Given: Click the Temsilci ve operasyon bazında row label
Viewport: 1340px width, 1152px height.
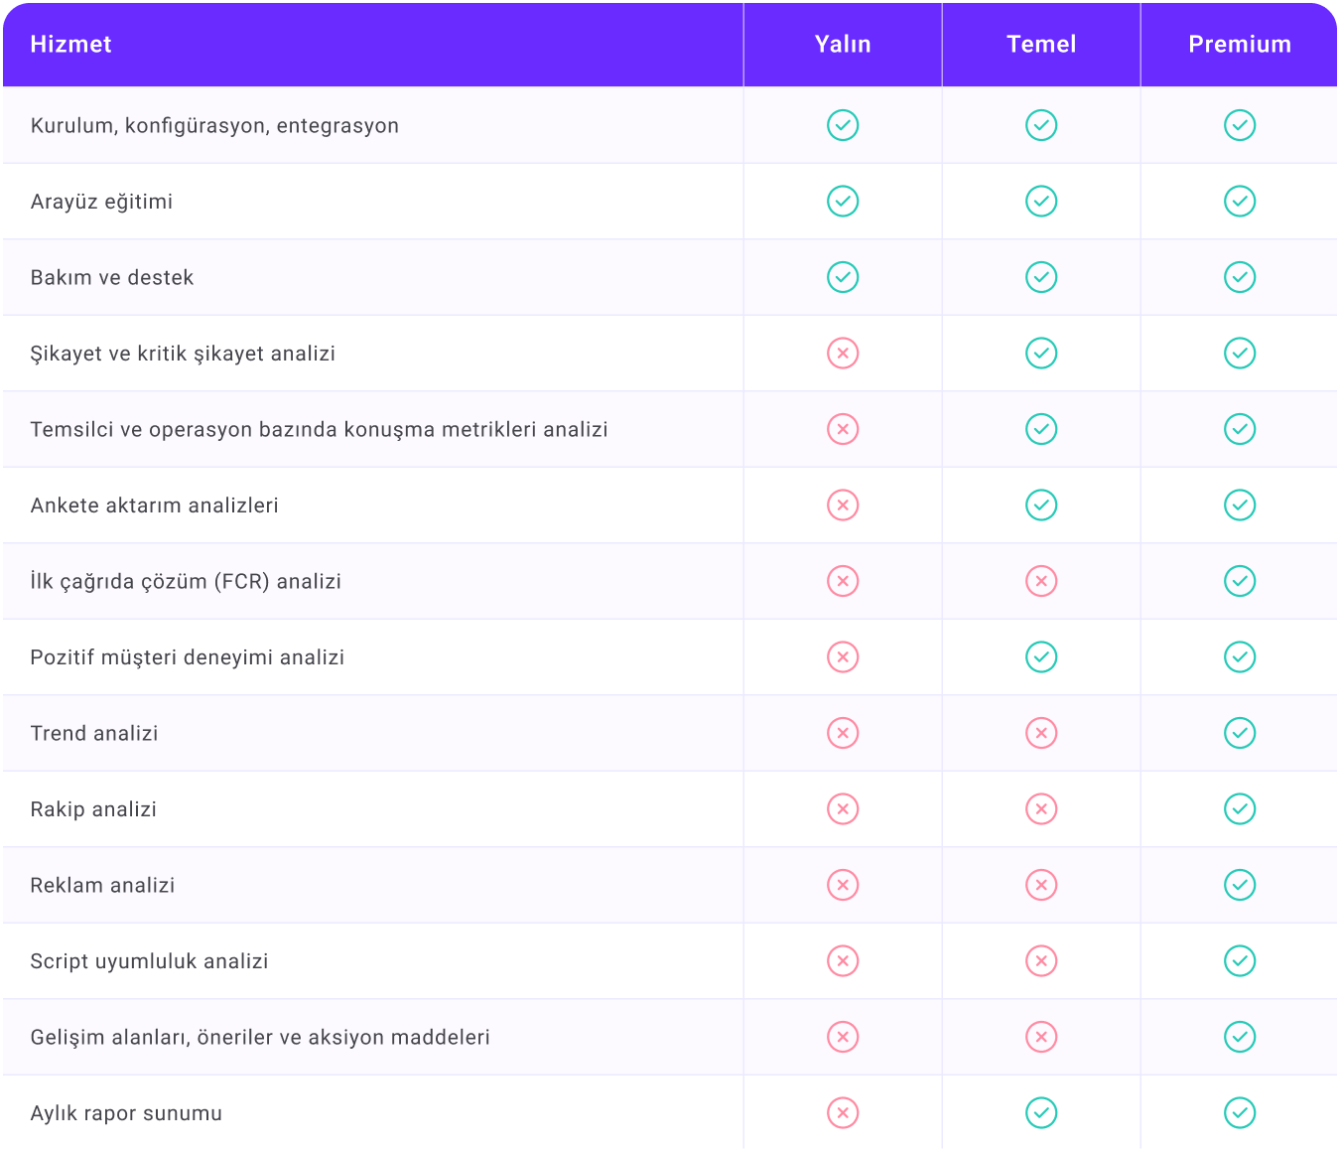Looking at the screenshot, I should [319, 430].
